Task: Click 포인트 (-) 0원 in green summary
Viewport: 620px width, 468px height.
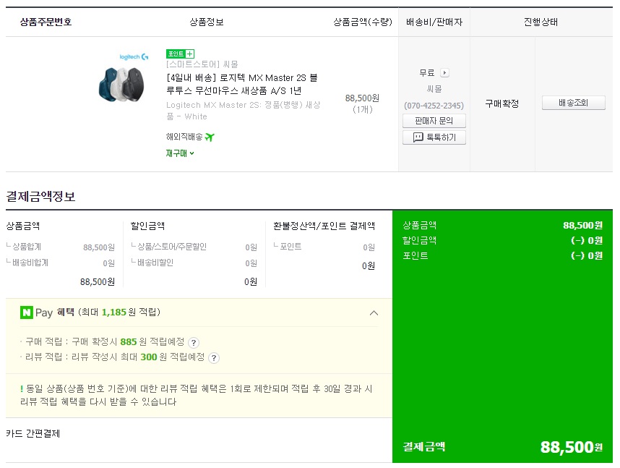Action: point(502,256)
